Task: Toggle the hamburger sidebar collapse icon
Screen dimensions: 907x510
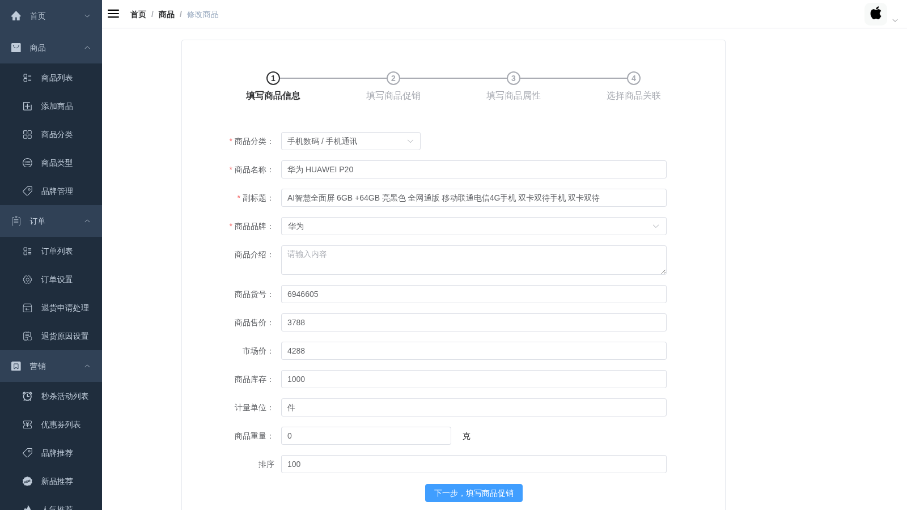Action: [x=113, y=14]
